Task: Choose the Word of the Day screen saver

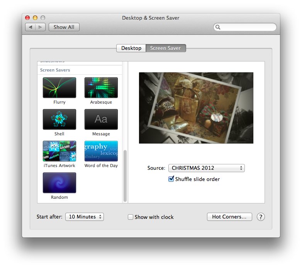Action: 101,151
